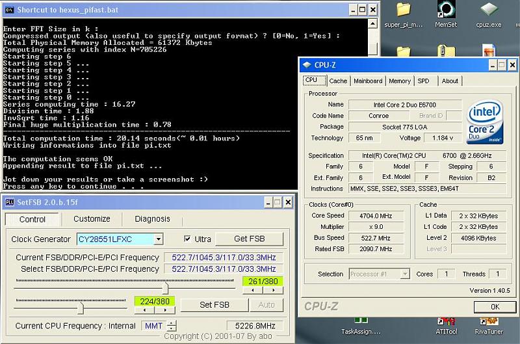The width and height of the screenshot is (520, 344).
Task: Click the lower slider thumb at 224/380
Action: pos(80,308)
